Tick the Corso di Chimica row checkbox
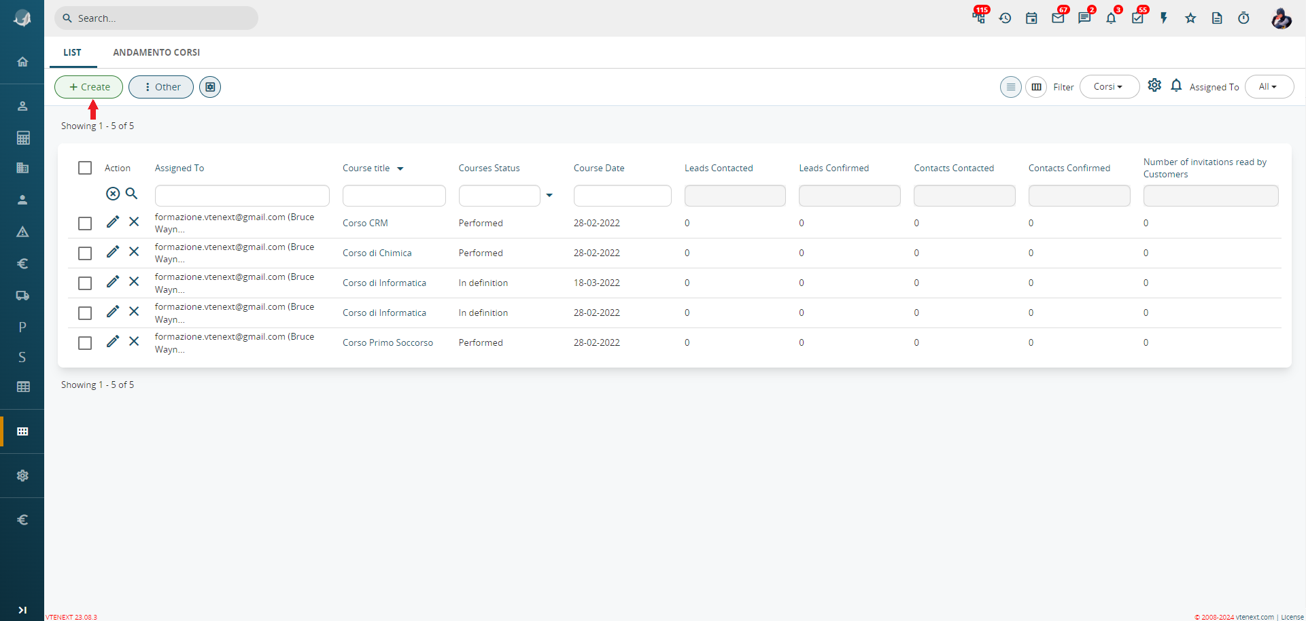The width and height of the screenshot is (1306, 621). 85,253
